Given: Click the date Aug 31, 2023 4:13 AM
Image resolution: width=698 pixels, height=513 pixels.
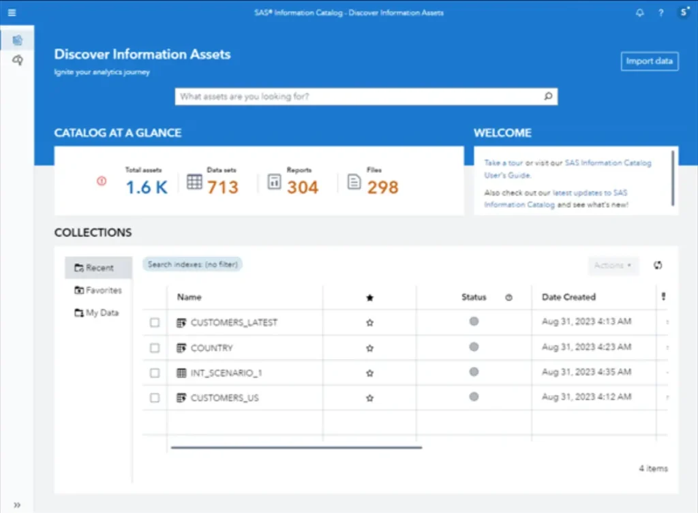Looking at the screenshot, I should pyautogui.click(x=586, y=322).
